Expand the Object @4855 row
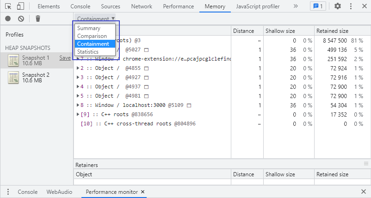371x198 pixels. tap(78, 68)
